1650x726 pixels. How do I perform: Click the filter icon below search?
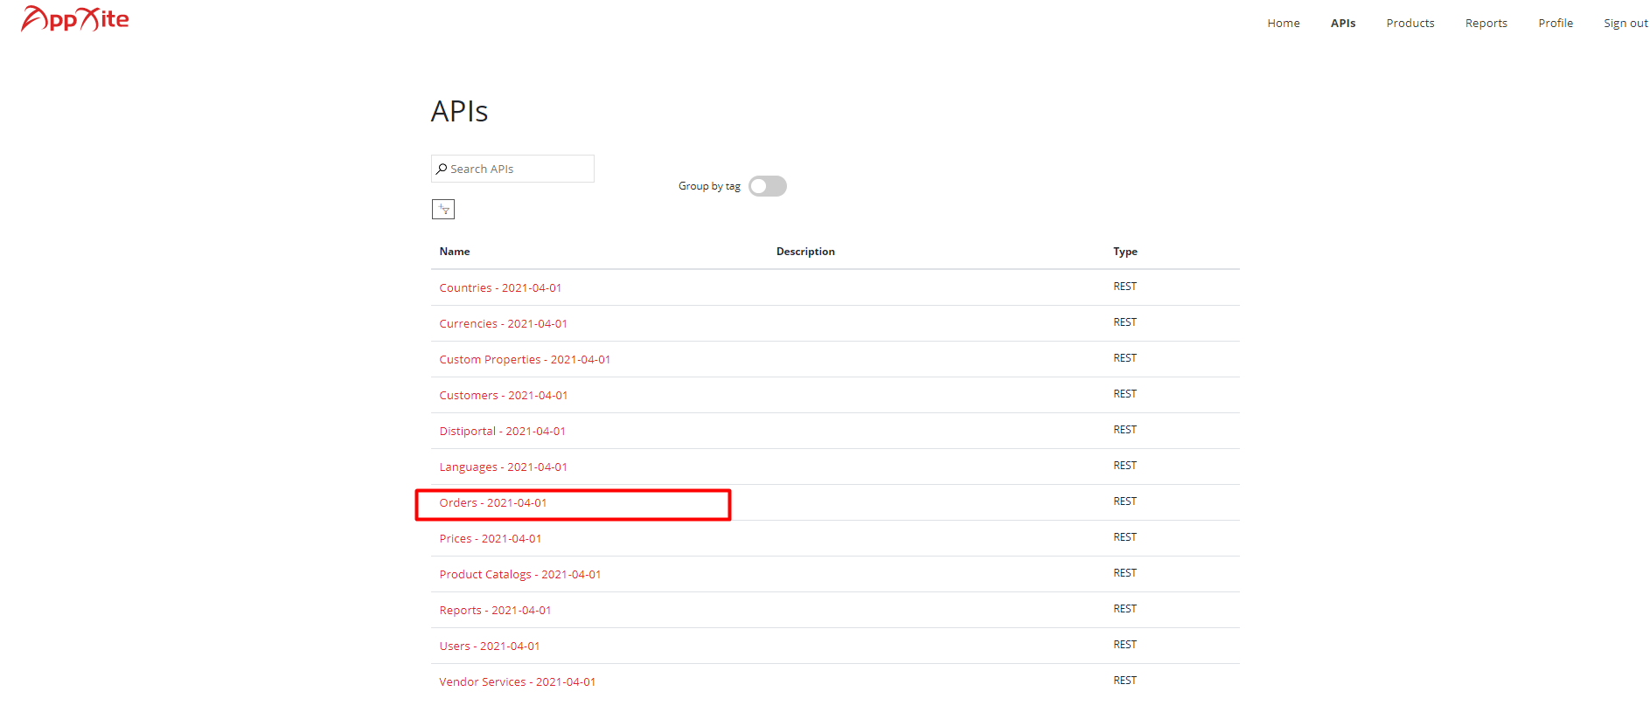(x=443, y=209)
